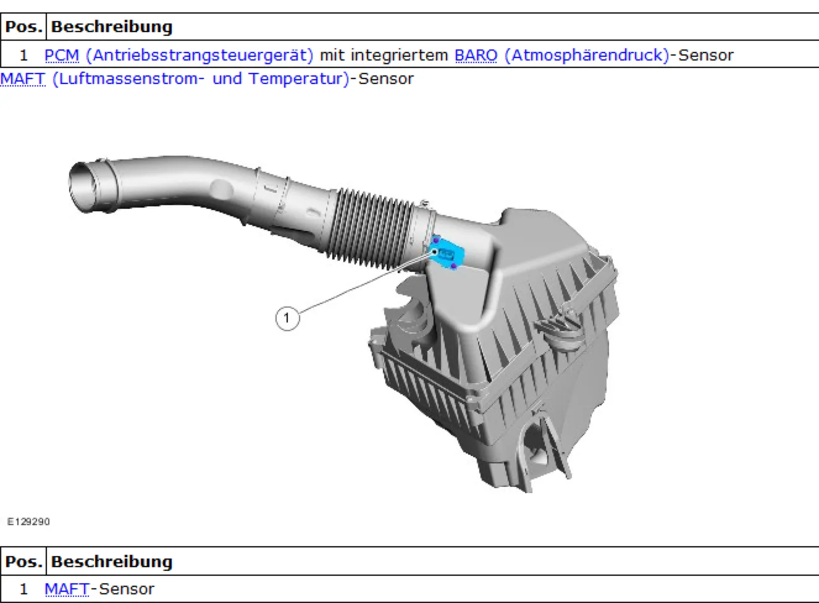Click position number 1 in MAFT-Sensor row
The width and height of the screenshot is (819, 603).
[x=23, y=589]
